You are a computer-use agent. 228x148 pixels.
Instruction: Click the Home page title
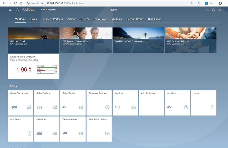(x=113, y=10)
